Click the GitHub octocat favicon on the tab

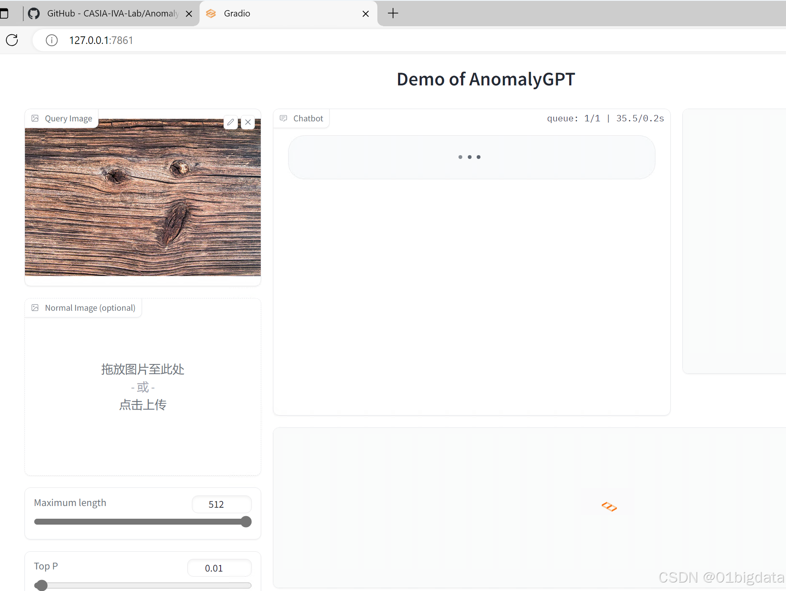(x=33, y=13)
